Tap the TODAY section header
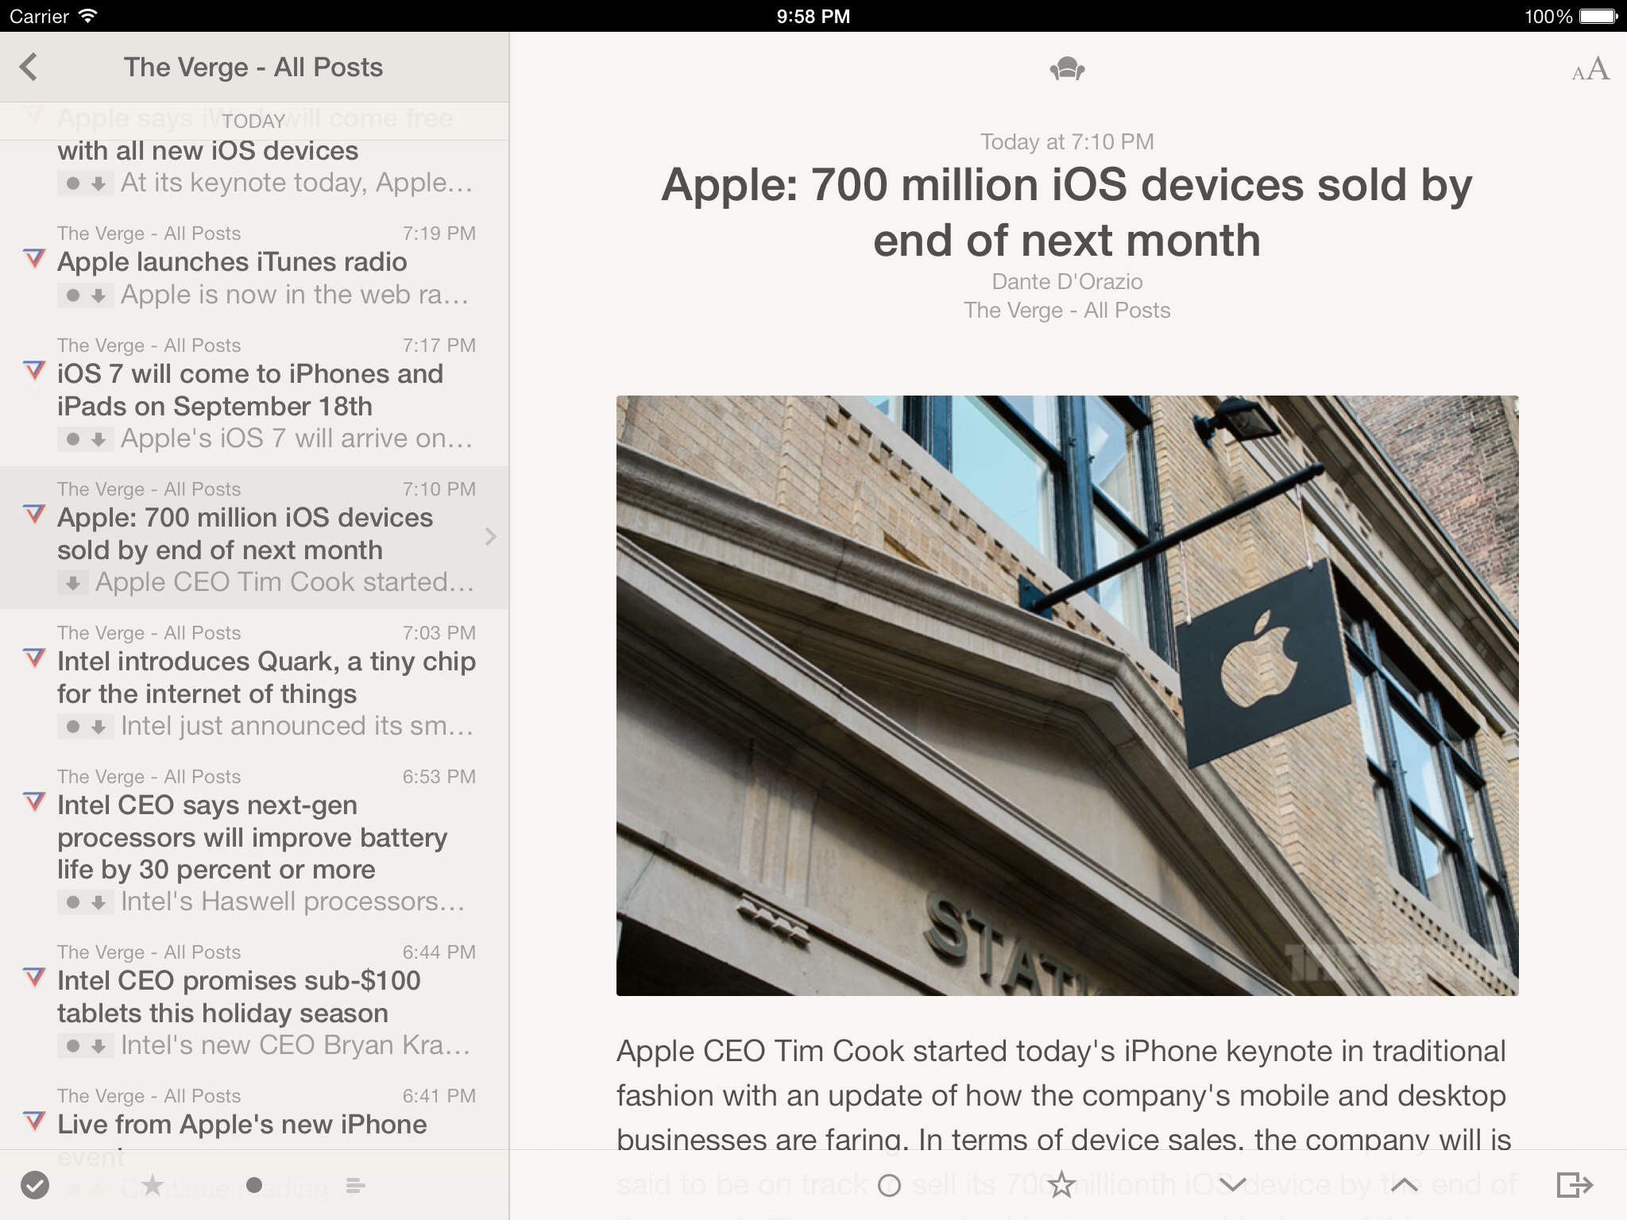1627x1220 pixels. pyautogui.click(x=253, y=121)
